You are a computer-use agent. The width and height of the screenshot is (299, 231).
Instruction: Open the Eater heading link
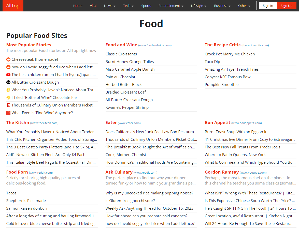pos(111,122)
